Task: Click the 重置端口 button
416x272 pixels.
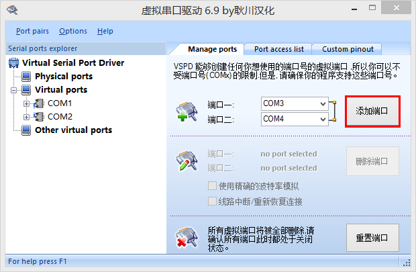Action: (x=372, y=238)
